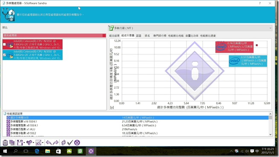Check the red Celeron N3050 processor box

(4, 45)
